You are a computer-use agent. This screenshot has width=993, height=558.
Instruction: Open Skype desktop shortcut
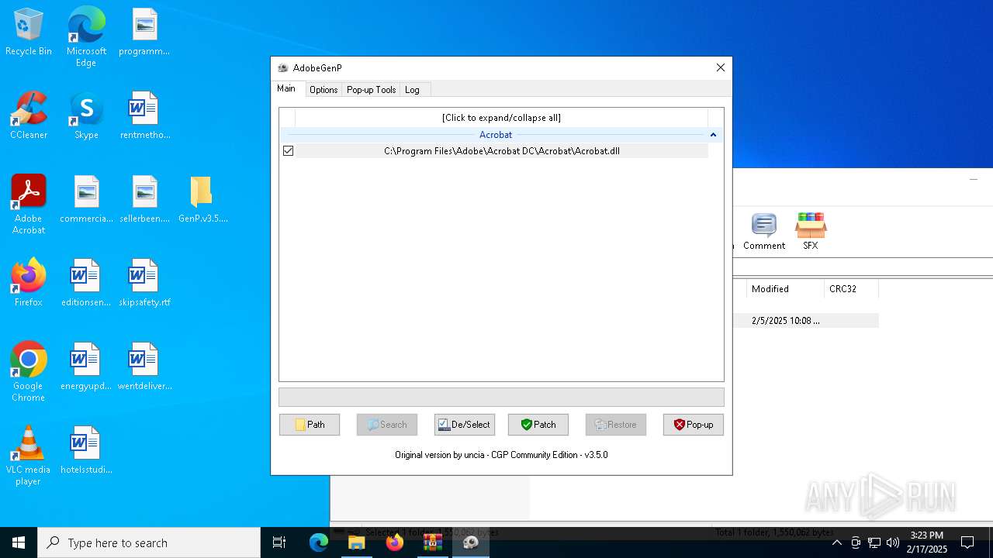click(86, 116)
